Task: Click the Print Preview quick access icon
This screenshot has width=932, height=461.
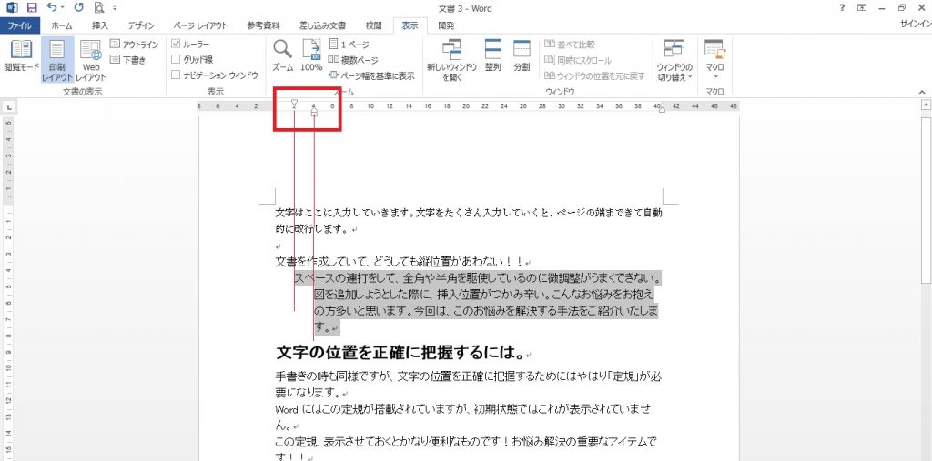Action: (x=98, y=7)
